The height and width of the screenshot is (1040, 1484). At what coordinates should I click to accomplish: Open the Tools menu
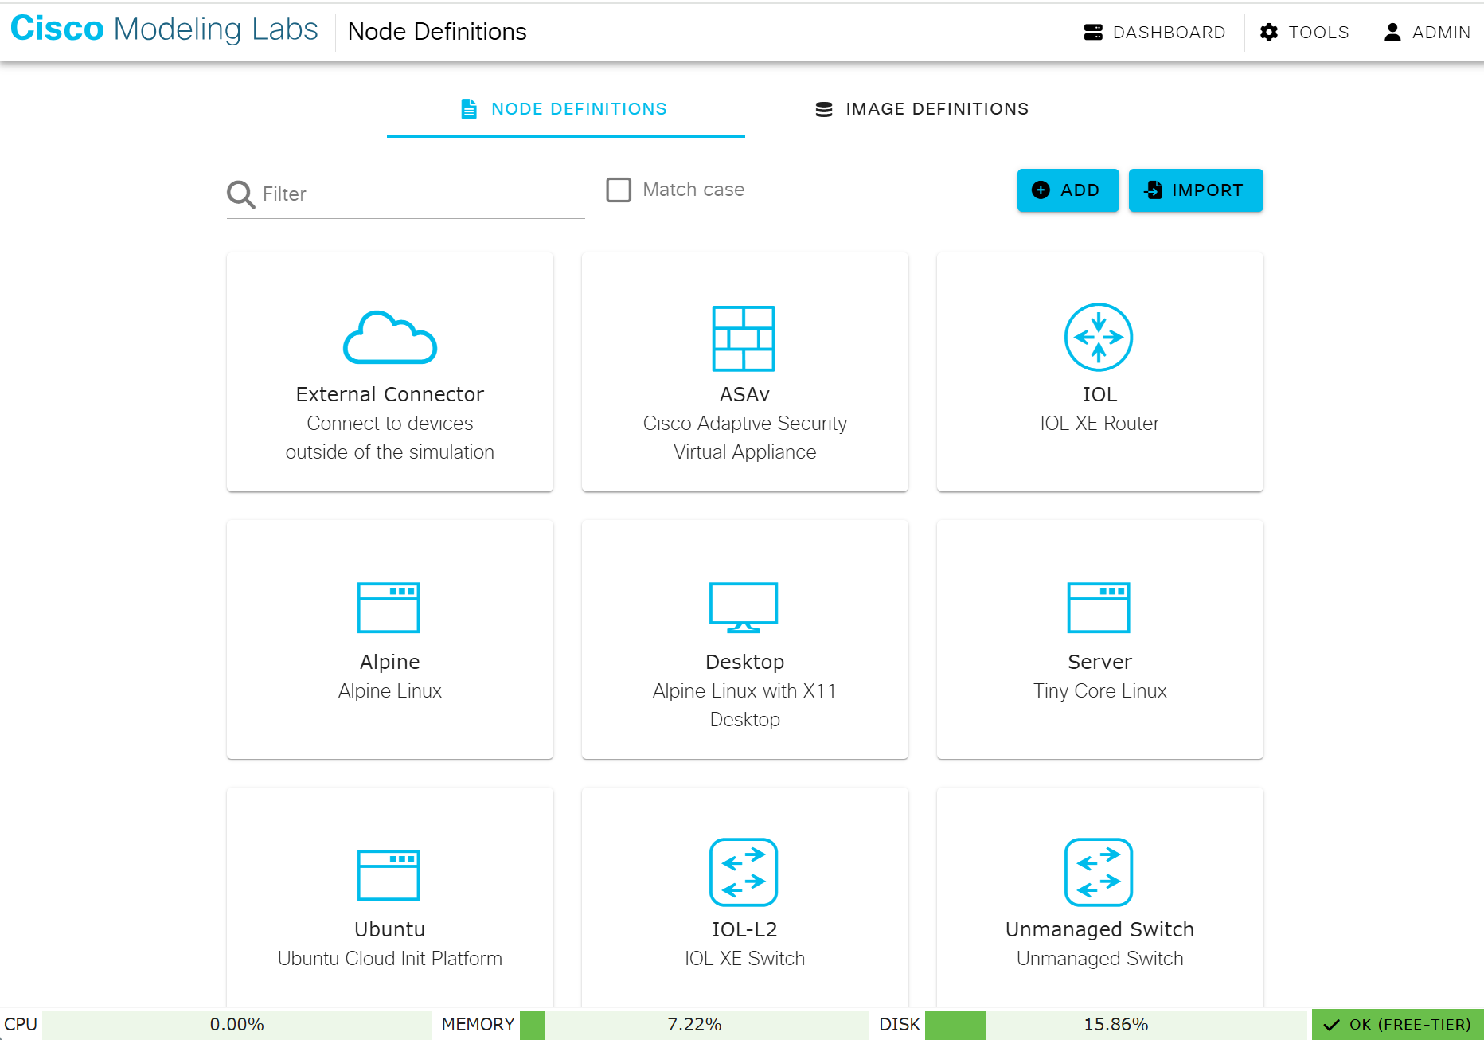1305,32
